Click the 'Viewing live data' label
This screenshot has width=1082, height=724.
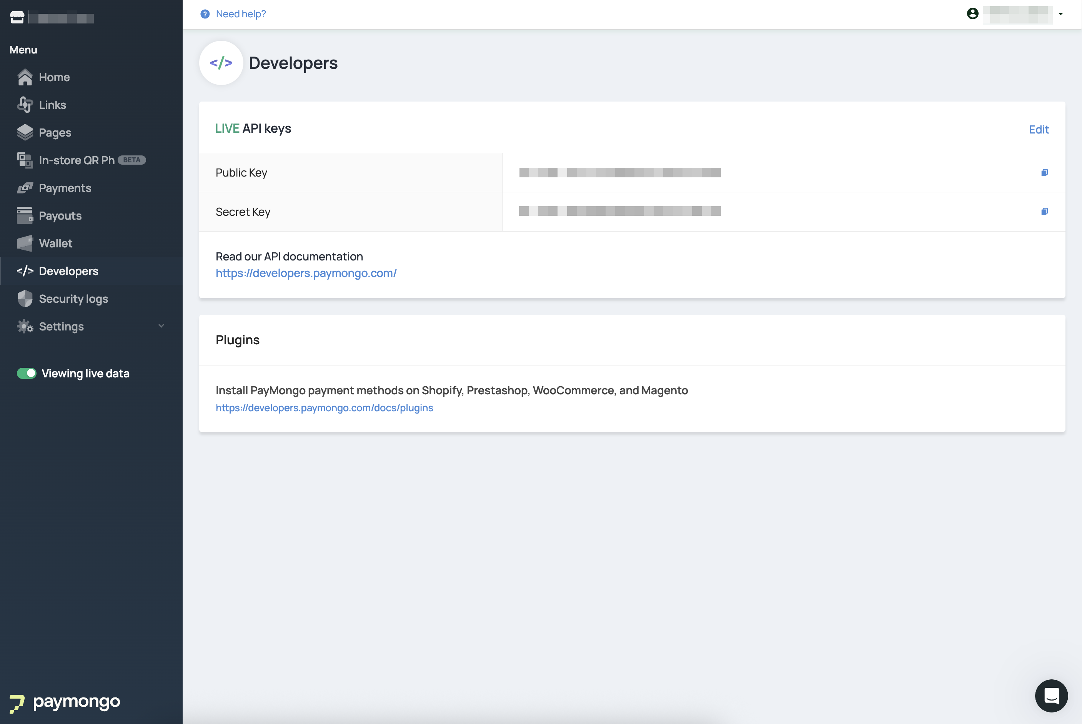point(85,374)
